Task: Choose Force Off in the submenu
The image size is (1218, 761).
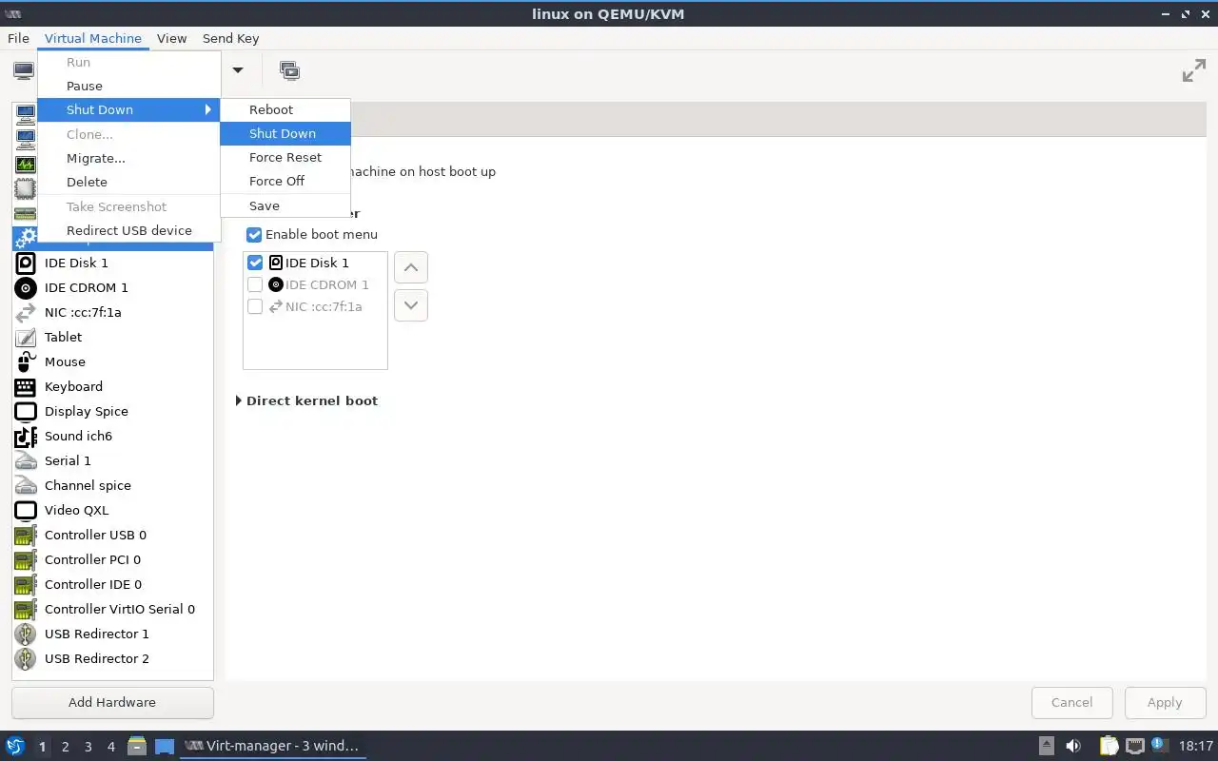Action: pyautogui.click(x=285, y=181)
